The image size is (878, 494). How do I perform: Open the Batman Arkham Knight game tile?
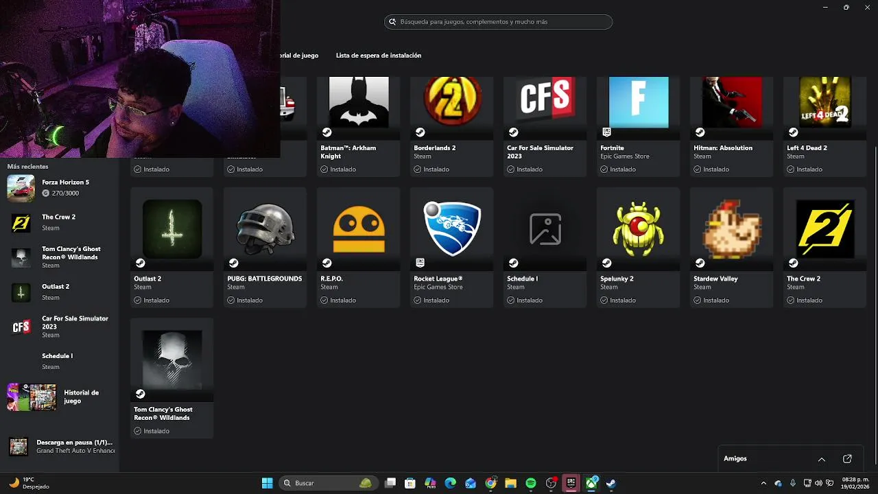point(358,126)
